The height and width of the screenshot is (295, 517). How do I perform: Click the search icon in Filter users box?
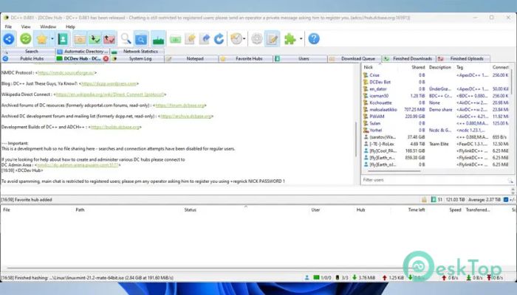pyautogui.click(x=510, y=180)
